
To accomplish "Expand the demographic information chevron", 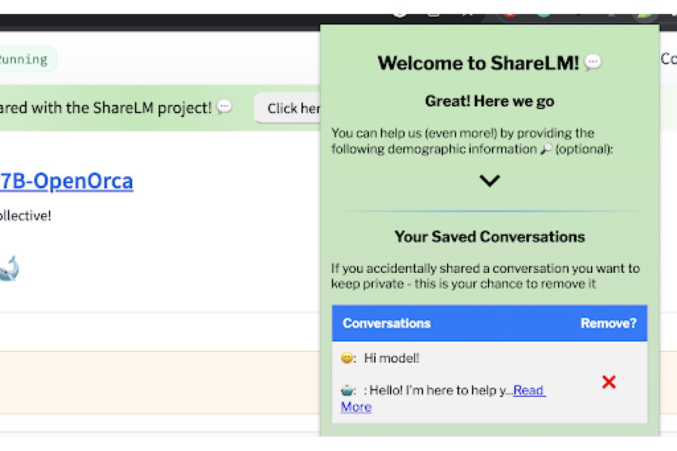I will pyautogui.click(x=490, y=180).
